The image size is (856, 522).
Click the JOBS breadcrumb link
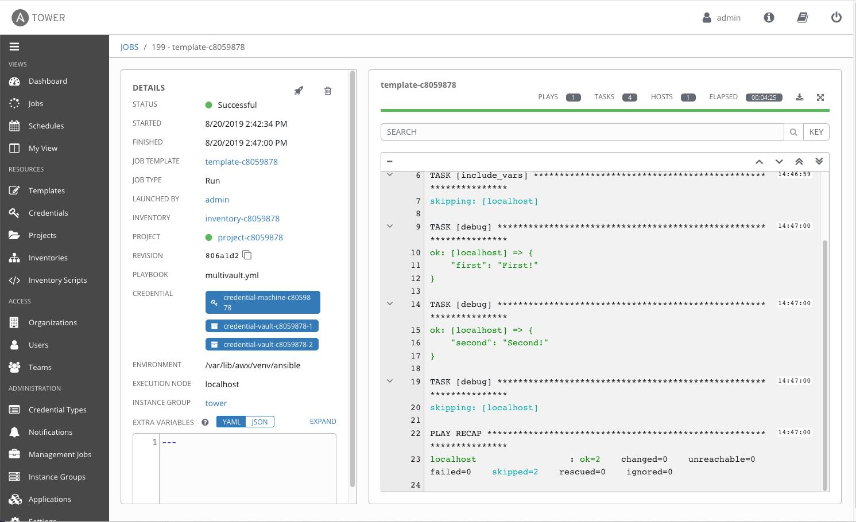point(129,47)
